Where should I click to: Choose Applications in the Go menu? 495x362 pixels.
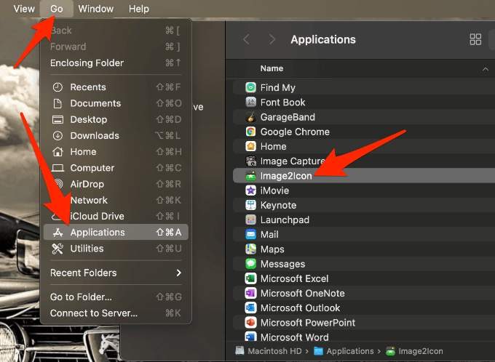click(116, 233)
